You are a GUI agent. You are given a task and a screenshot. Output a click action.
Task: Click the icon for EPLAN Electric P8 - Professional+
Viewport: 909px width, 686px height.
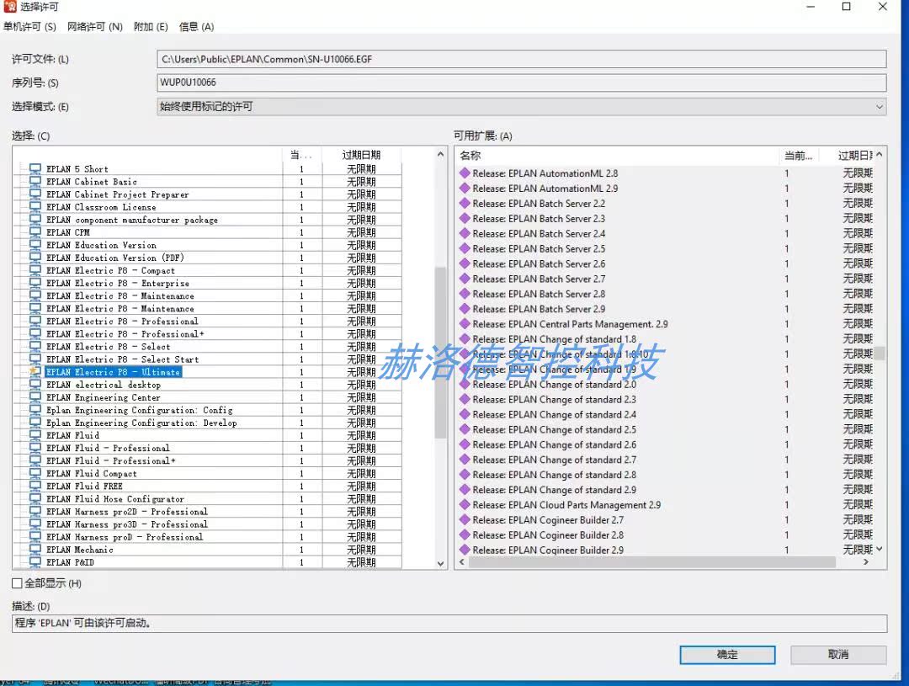(35, 333)
